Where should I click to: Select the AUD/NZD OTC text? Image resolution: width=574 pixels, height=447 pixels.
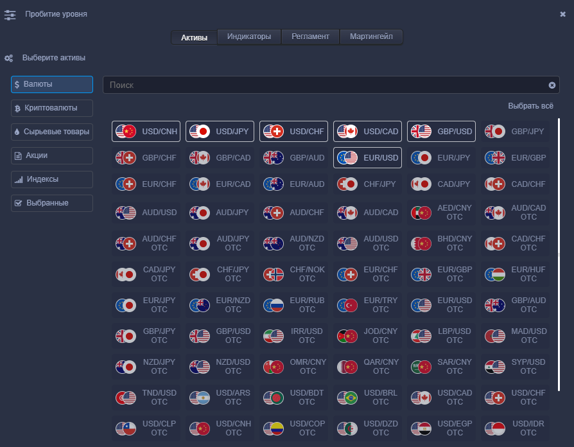[307, 243]
